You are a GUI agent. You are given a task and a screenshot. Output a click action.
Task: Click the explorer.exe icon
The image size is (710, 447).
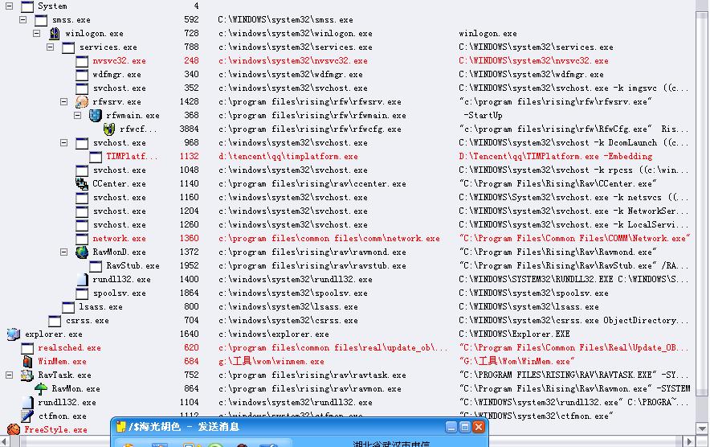tap(14, 334)
